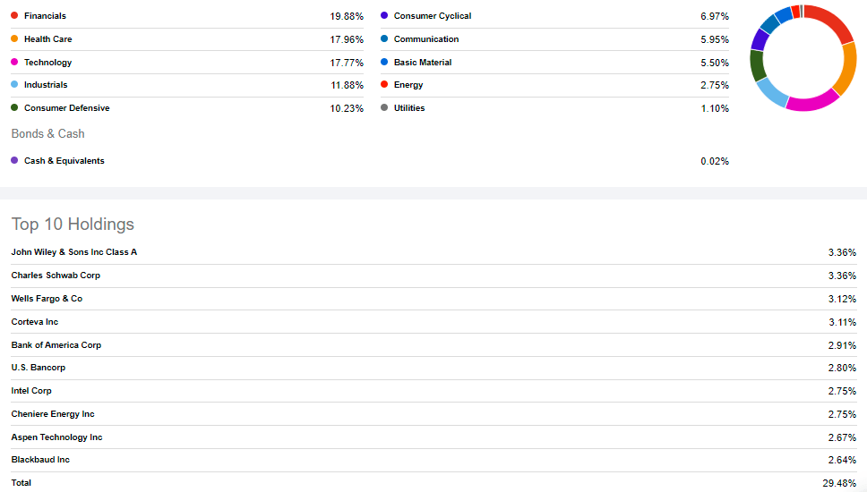Click the 5.50% Basic Material value

coord(715,63)
